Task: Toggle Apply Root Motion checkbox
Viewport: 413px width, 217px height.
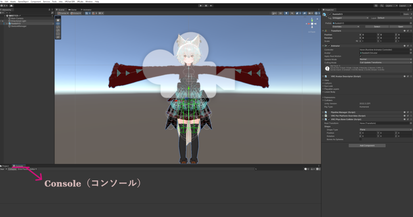Action: (x=361, y=56)
